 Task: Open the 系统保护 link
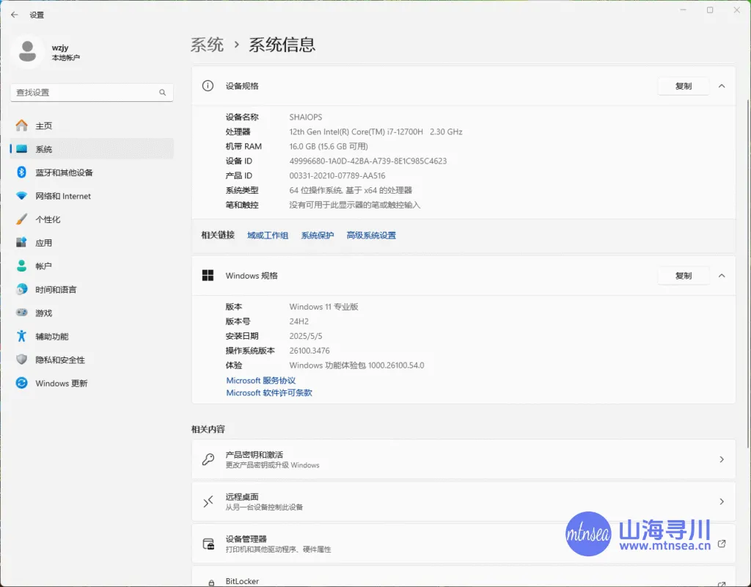click(x=317, y=236)
